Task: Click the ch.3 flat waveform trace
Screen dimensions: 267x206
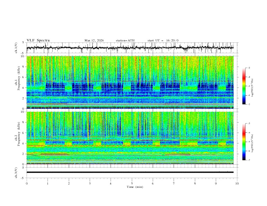Action: (x=130, y=172)
